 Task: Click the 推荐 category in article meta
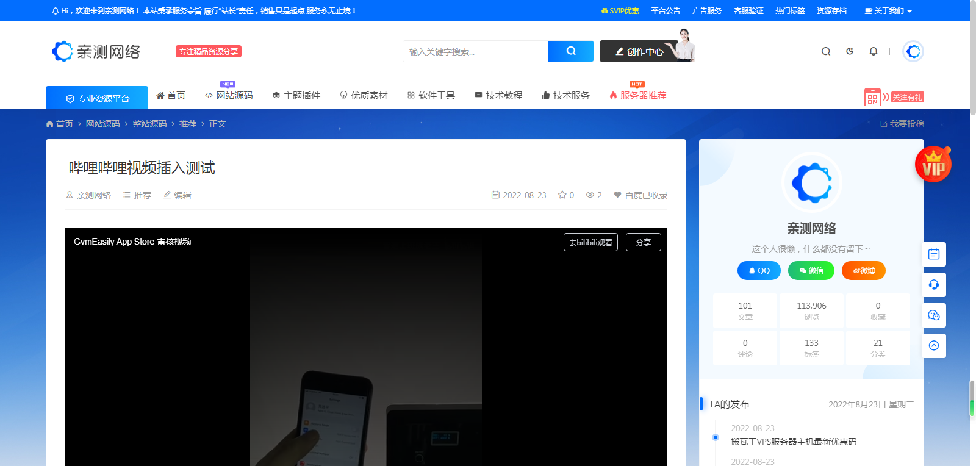(x=137, y=195)
